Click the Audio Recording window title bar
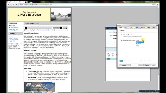Viewport: 166px width, 93px height. [x=111, y=28]
